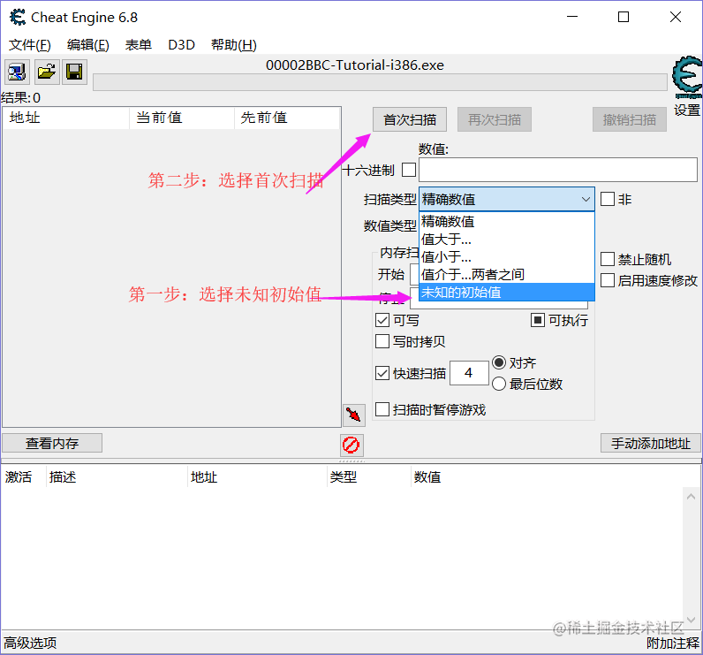Choose 值小于... from dropdown list
Viewport: 703px width, 655px height.
pos(507,256)
